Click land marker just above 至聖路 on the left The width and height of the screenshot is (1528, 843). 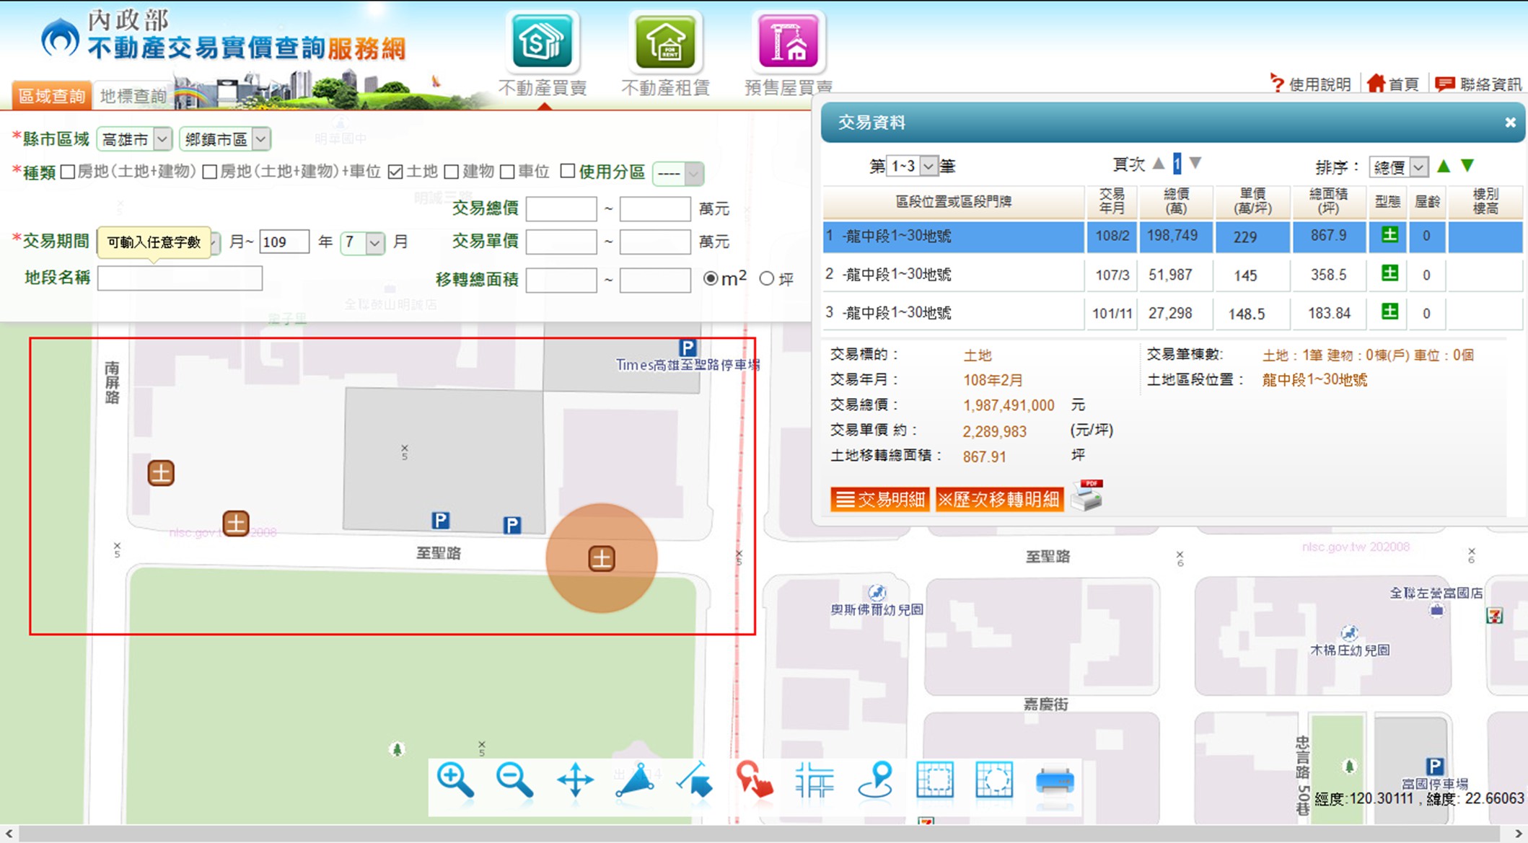point(236,524)
